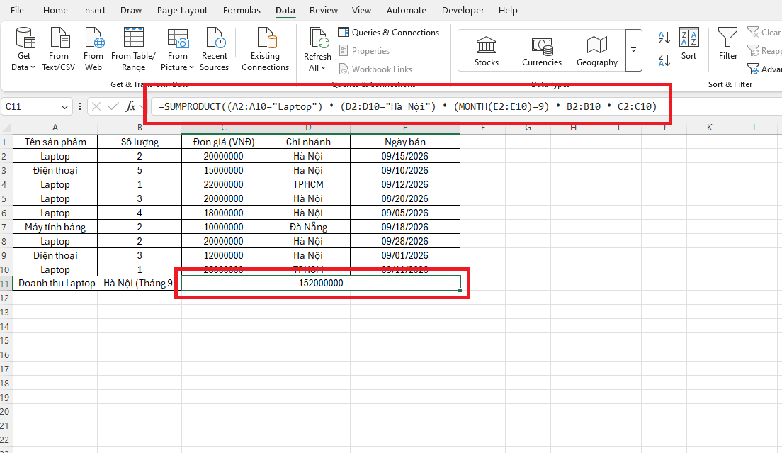Open From Text/CSV import
Image resolution: width=782 pixels, height=453 pixels.
pos(58,50)
